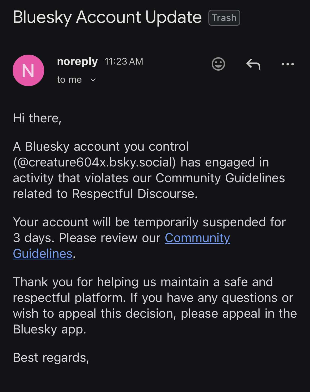Select the @creature604x.bsky.social handle text
Viewport: 310px width, 392px height.
(94, 162)
